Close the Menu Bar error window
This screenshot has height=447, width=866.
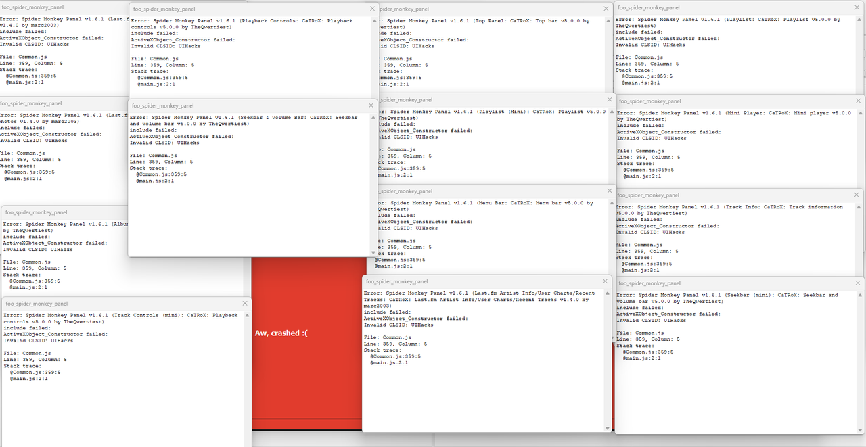pos(610,191)
